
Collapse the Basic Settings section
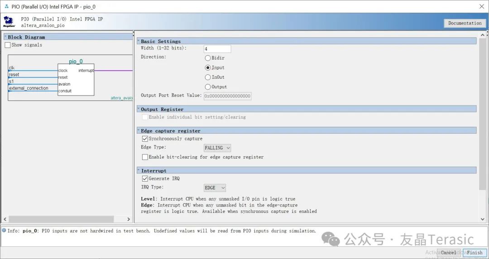pos(139,41)
